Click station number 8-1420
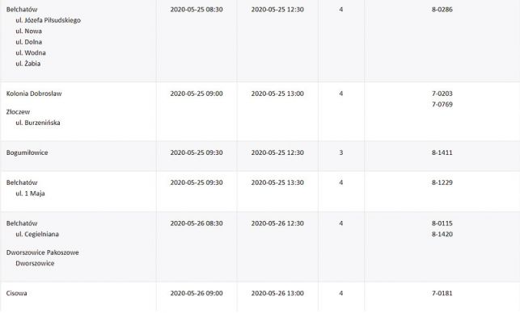The height and width of the screenshot is (313, 520). 442,234
